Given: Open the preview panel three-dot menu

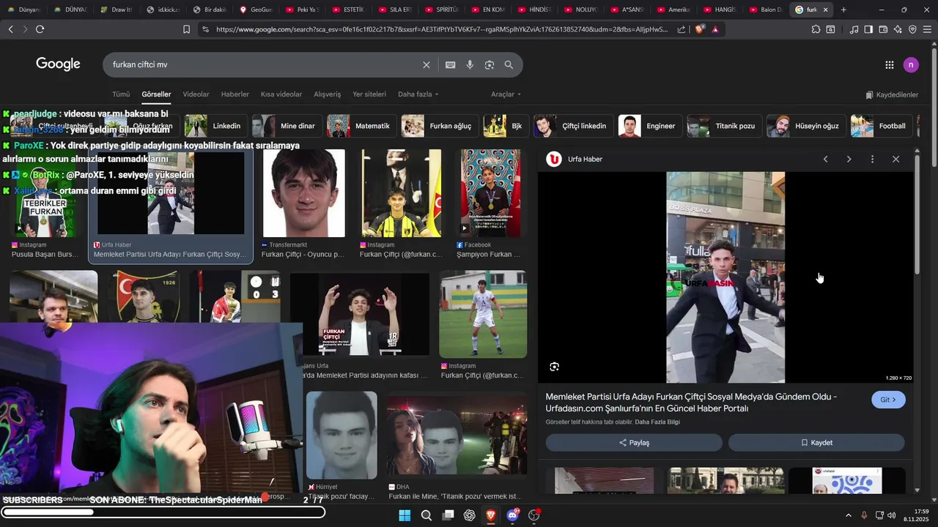Looking at the screenshot, I should [x=872, y=159].
